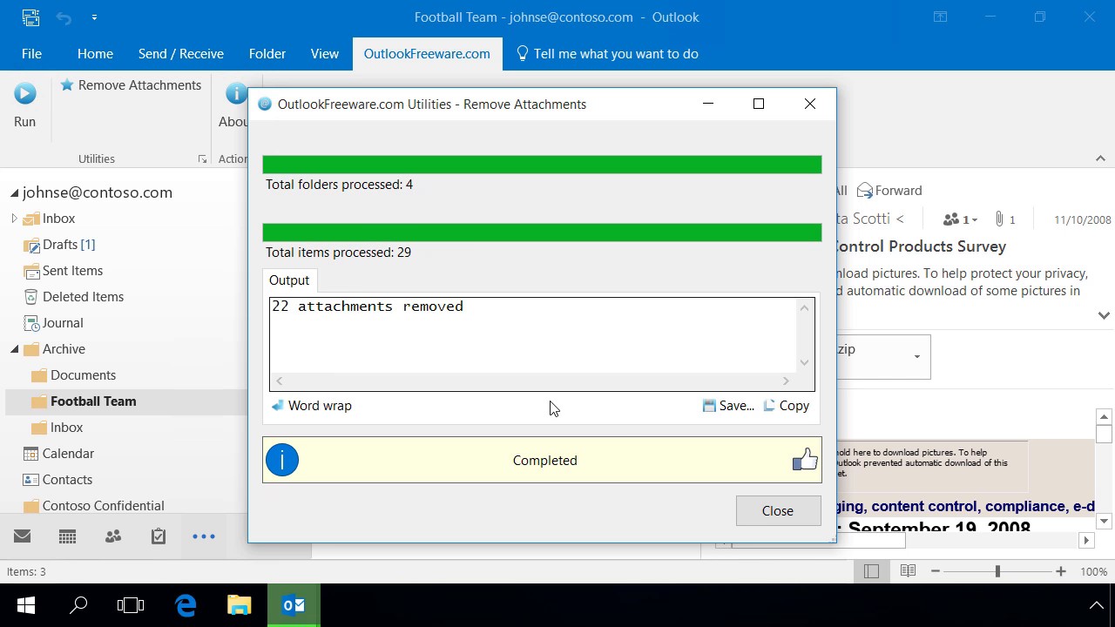1115x627 pixels.
Task: Save the output log with Save...
Action: 728,406
